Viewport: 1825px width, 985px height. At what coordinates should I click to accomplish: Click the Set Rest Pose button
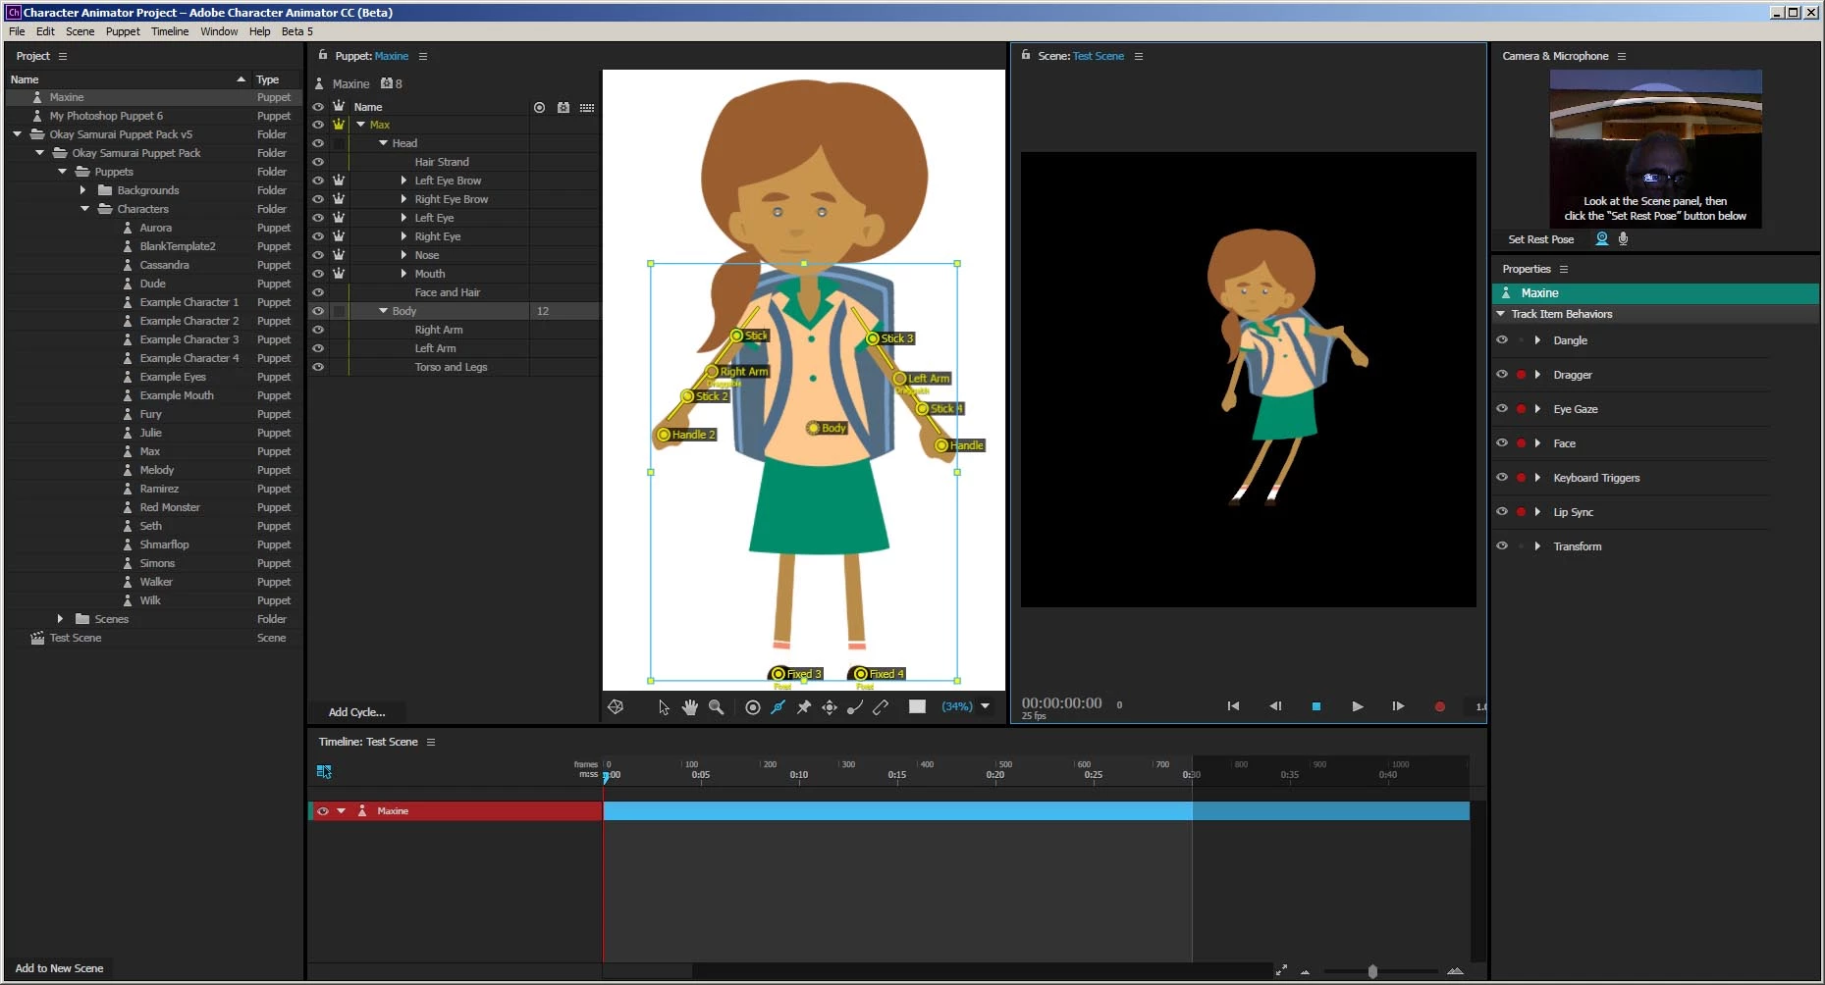[1540, 239]
